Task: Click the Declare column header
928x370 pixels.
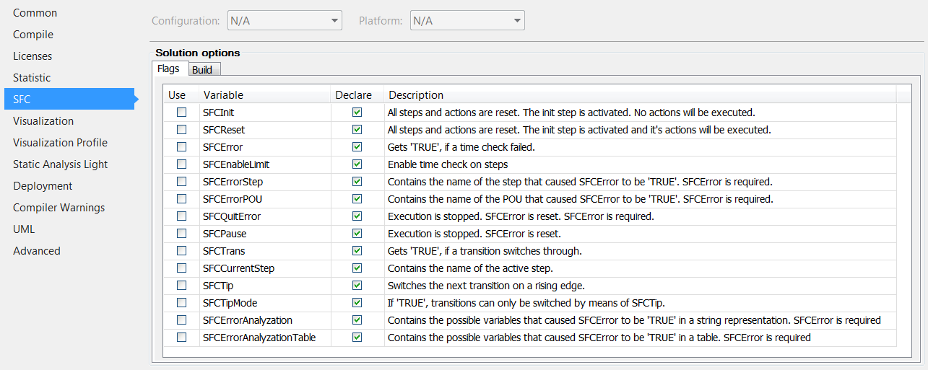Action: (x=357, y=95)
